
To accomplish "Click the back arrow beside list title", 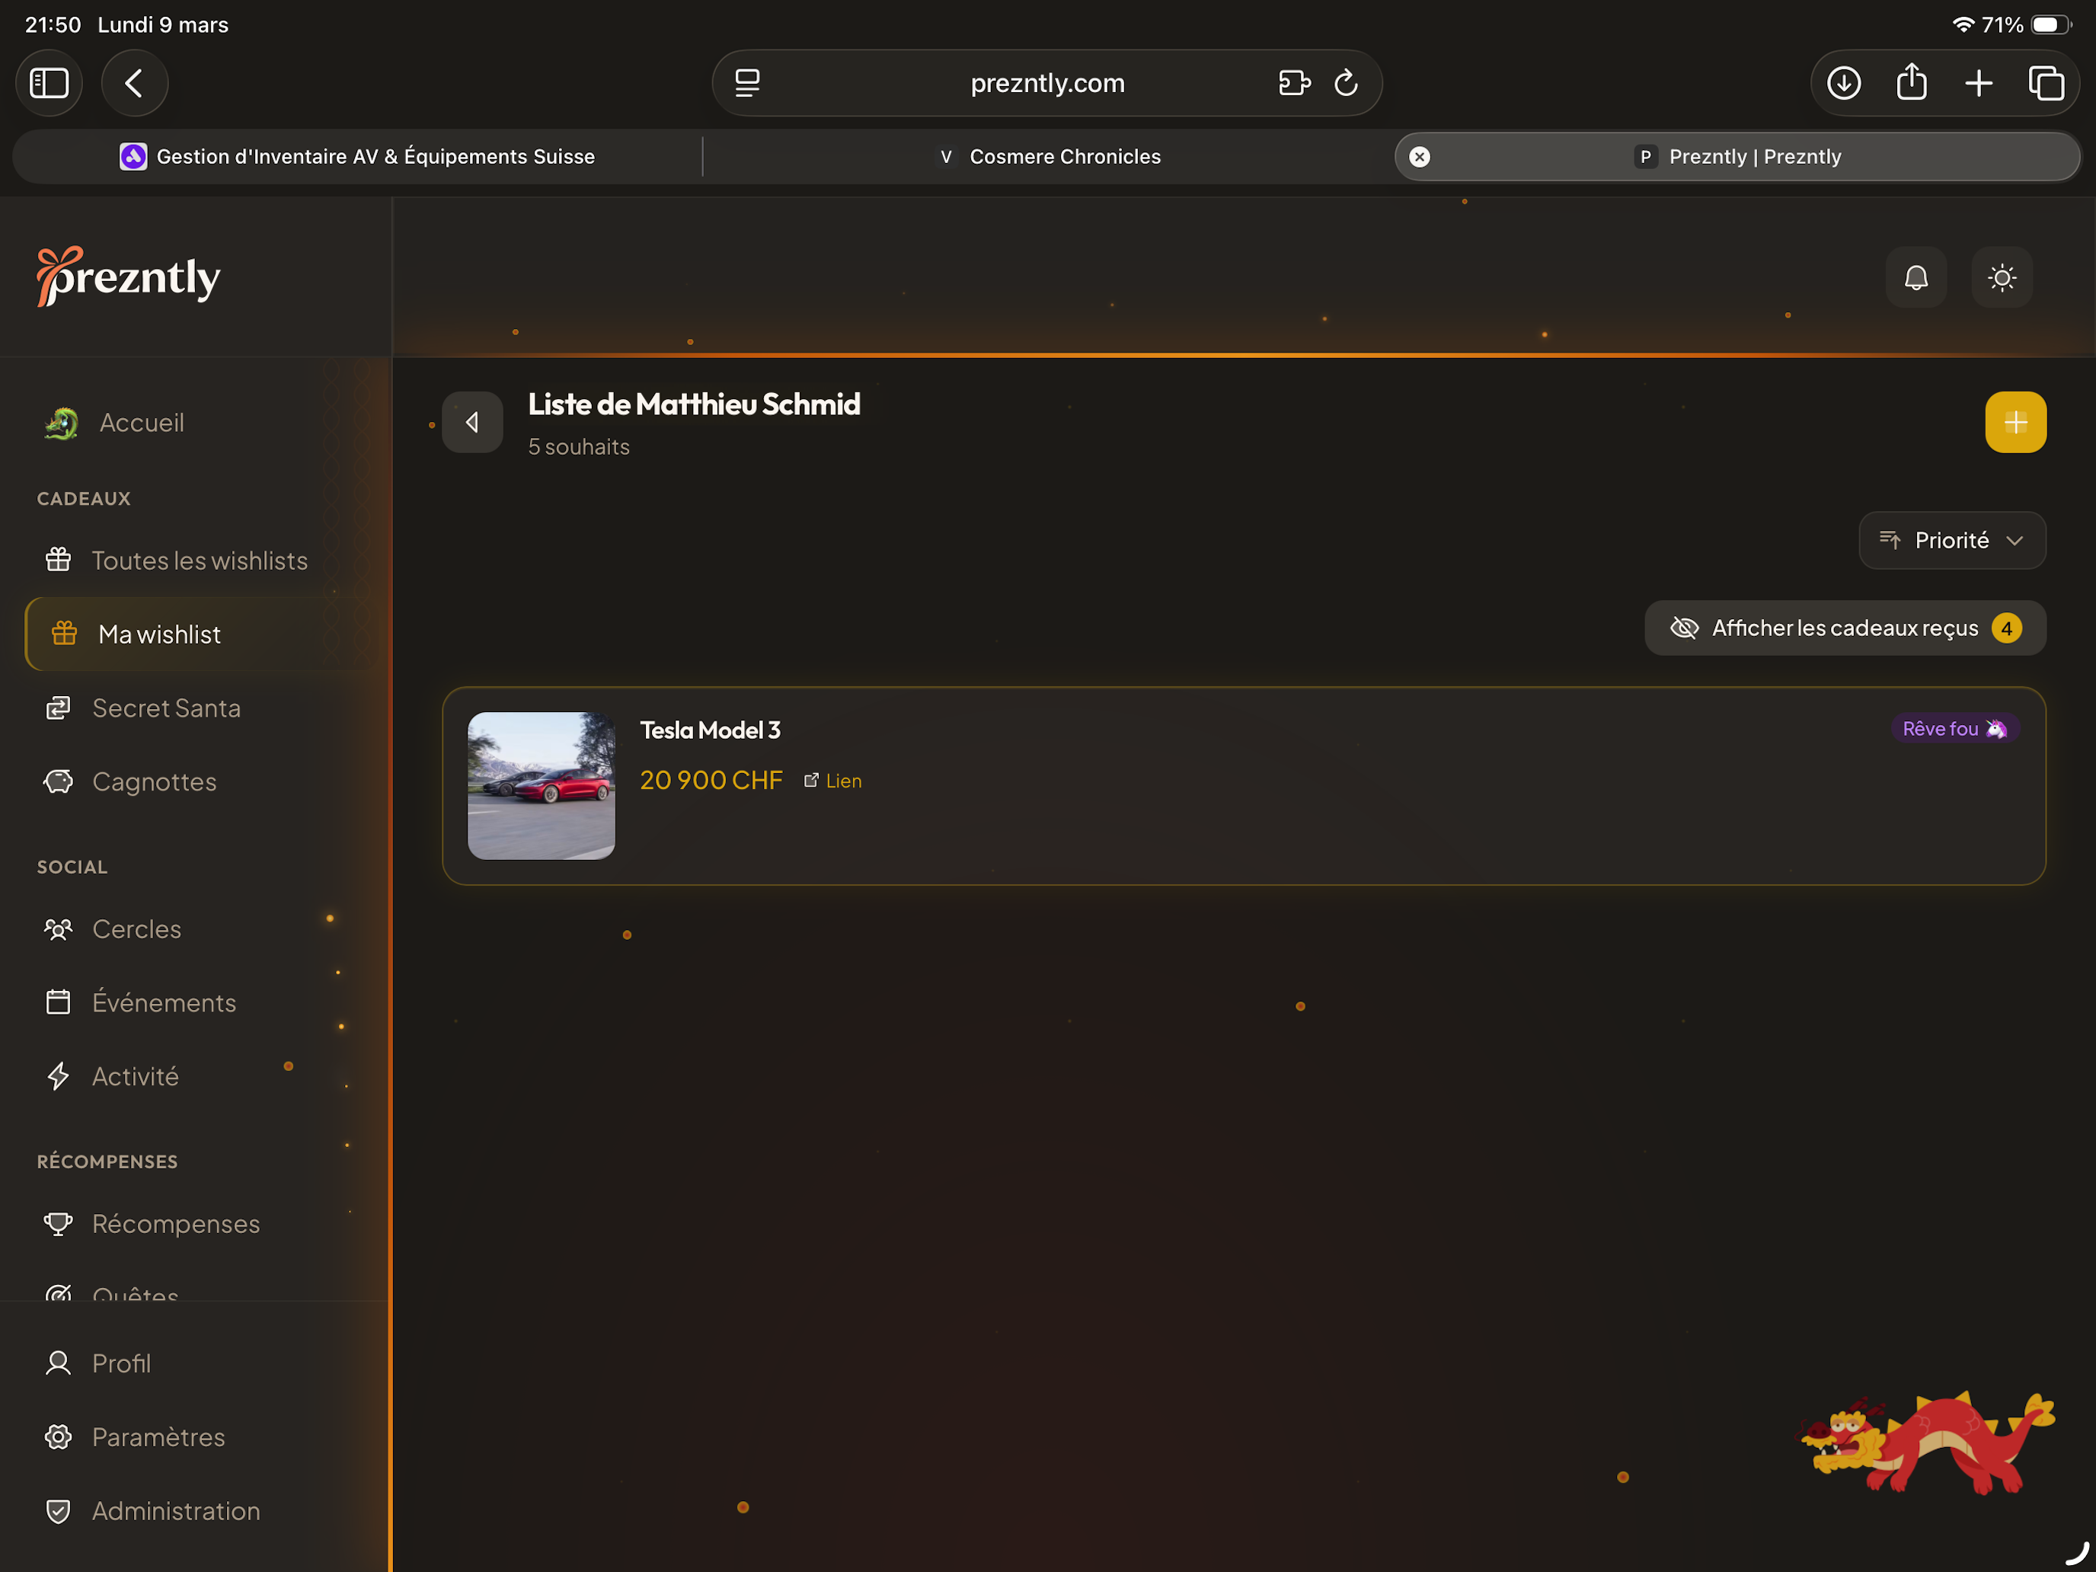I will [x=473, y=423].
